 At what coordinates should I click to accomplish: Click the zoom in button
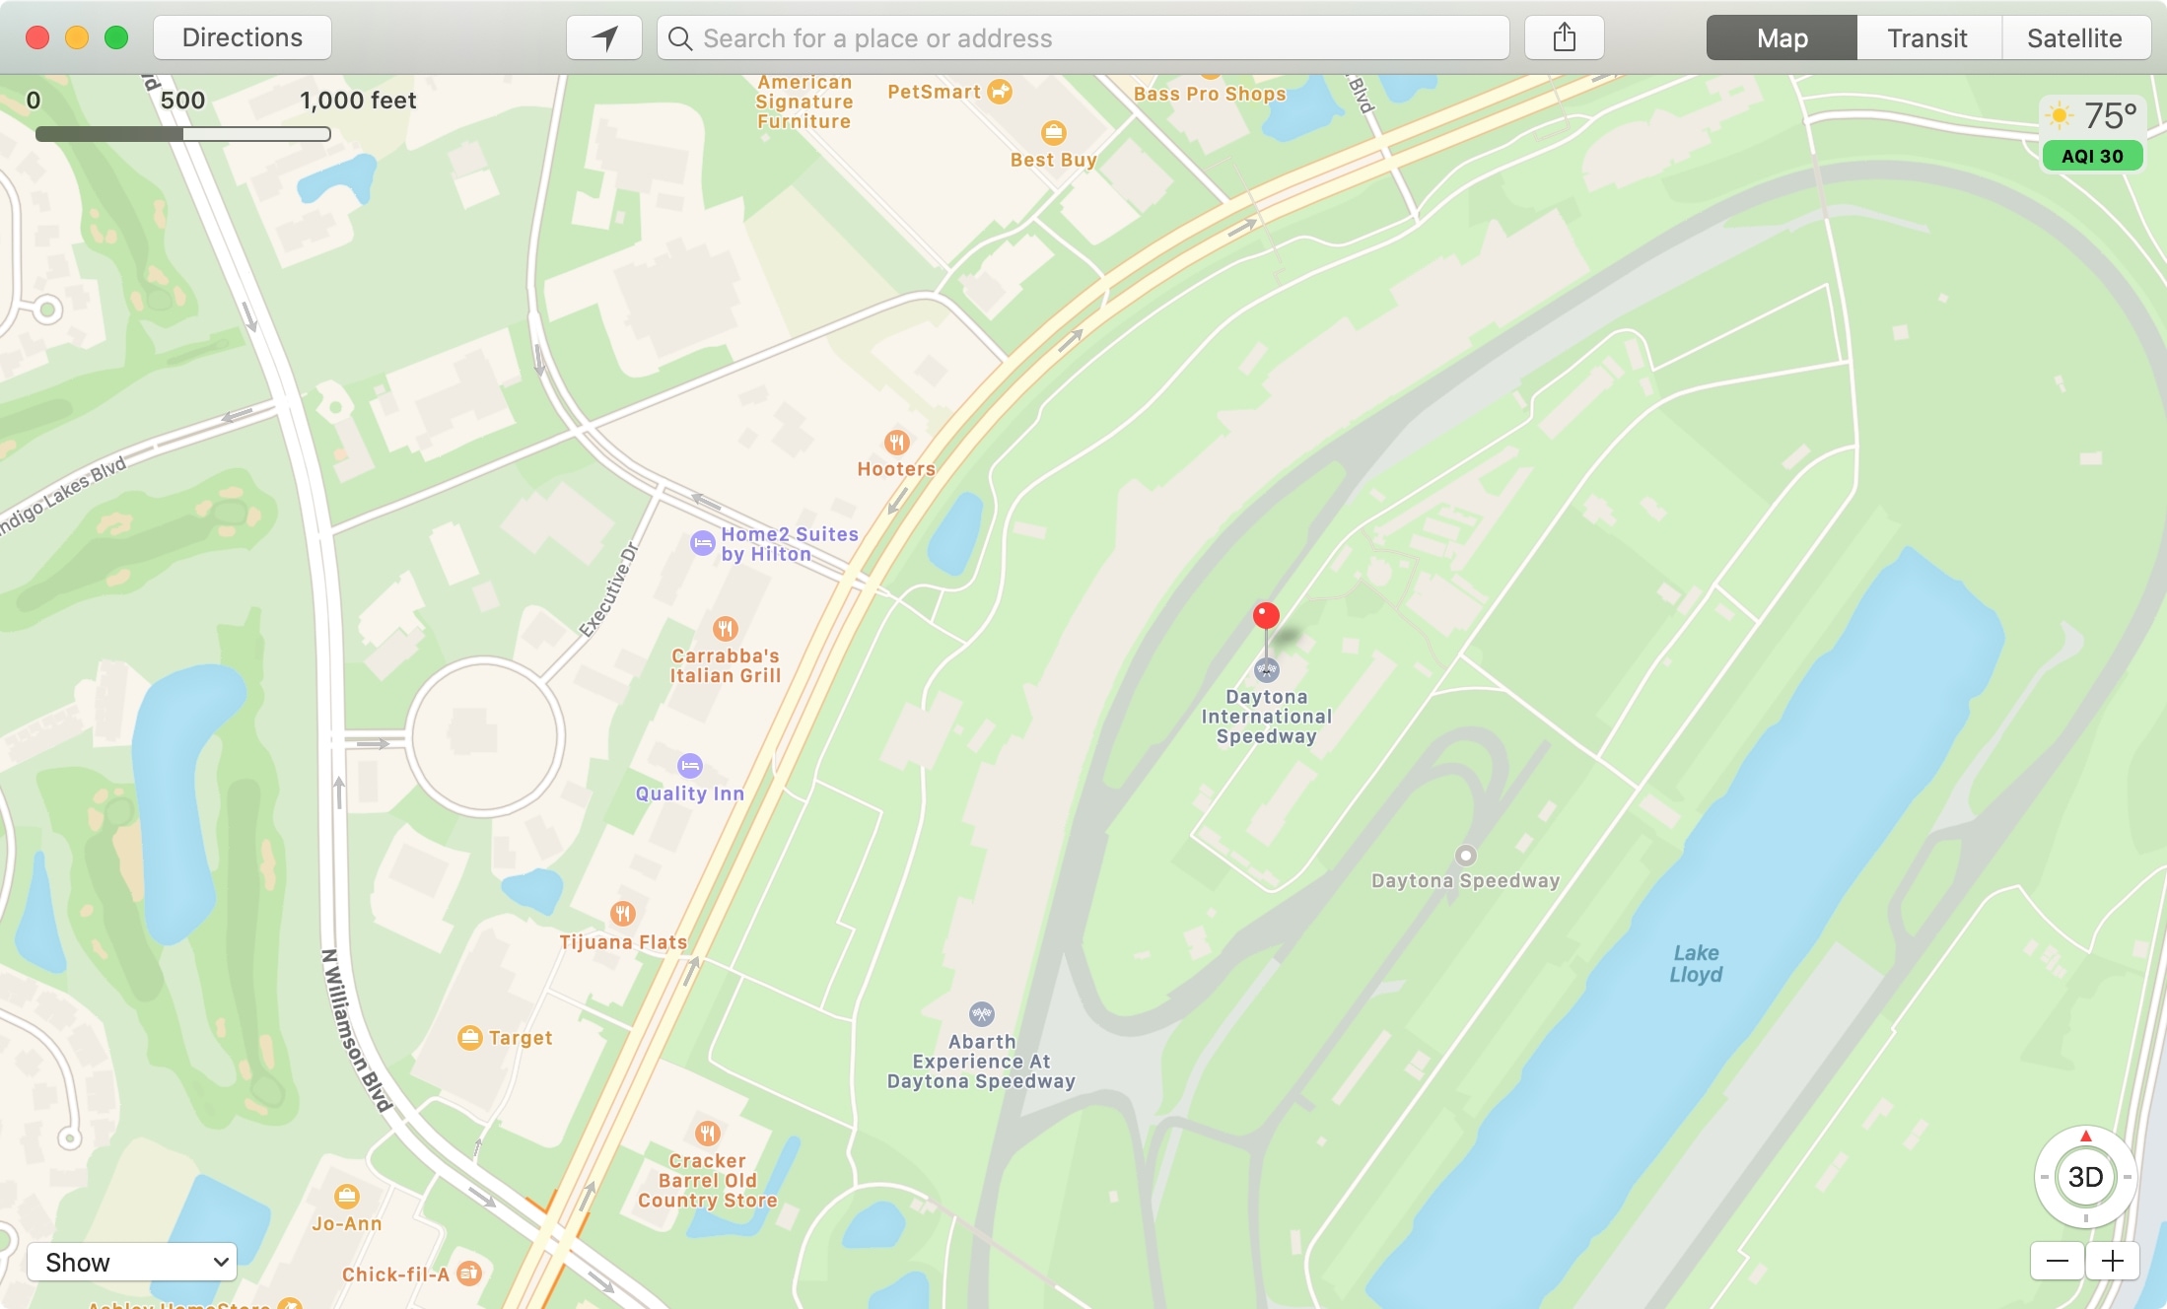(2113, 1261)
